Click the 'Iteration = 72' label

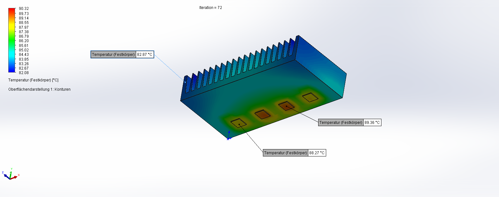point(211,8)
